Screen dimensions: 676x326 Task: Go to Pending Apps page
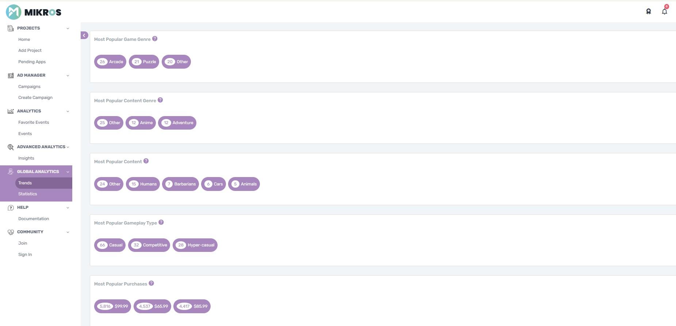pyautogui.click(x=32, y=62)
